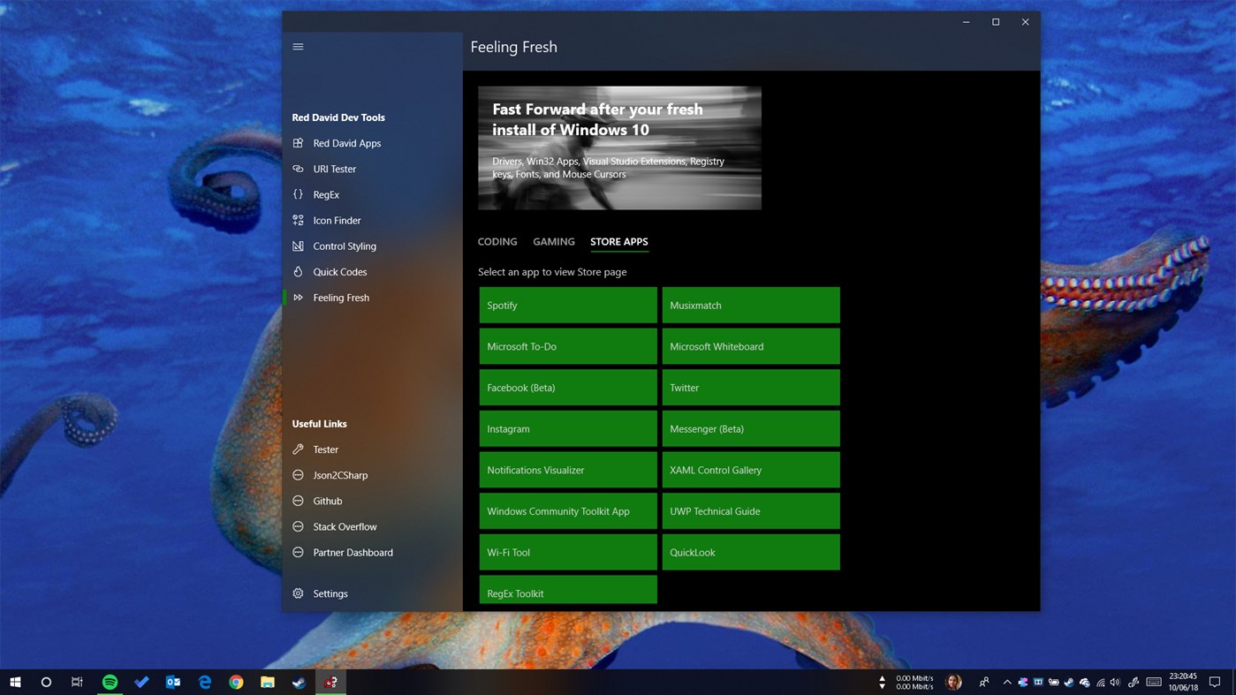This screenshot has height=695, width=1236.
Task: Open the Stack Overflow link
Action: point(372,526)
